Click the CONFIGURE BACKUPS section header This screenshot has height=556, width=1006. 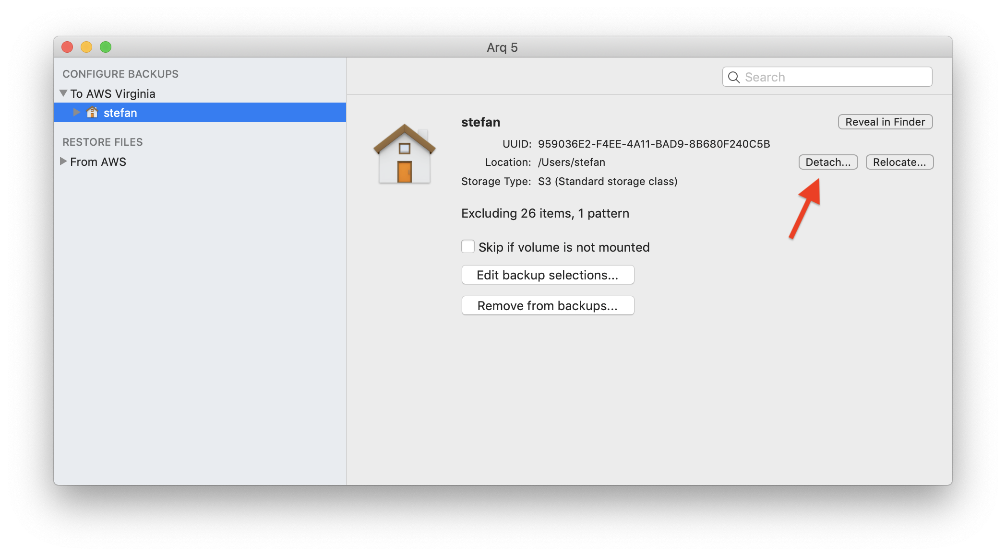(120, 74)
